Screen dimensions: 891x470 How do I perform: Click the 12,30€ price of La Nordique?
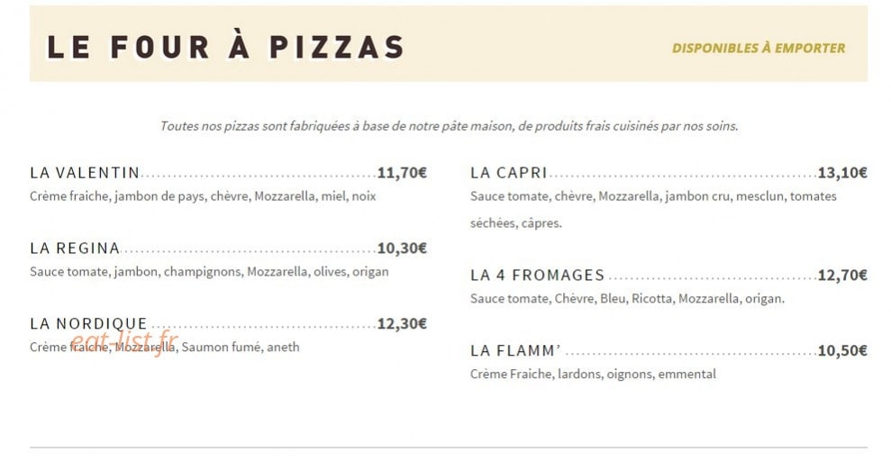click(x=402, y=323)
